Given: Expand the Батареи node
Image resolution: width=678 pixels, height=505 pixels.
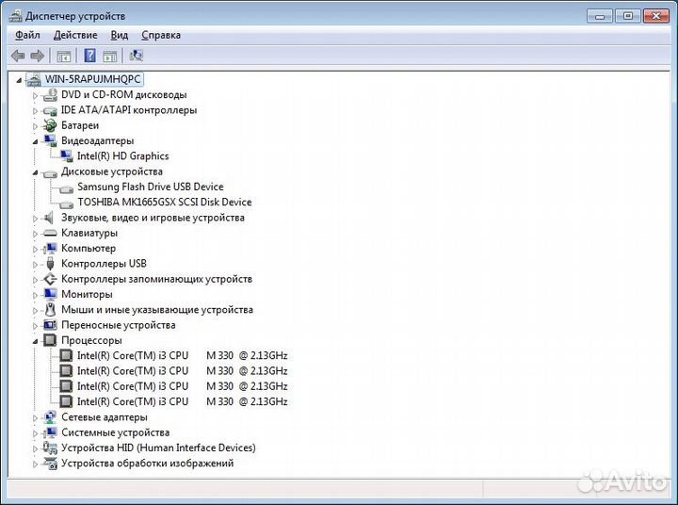Looking at the screenshot, I should (x=36, y=126).
